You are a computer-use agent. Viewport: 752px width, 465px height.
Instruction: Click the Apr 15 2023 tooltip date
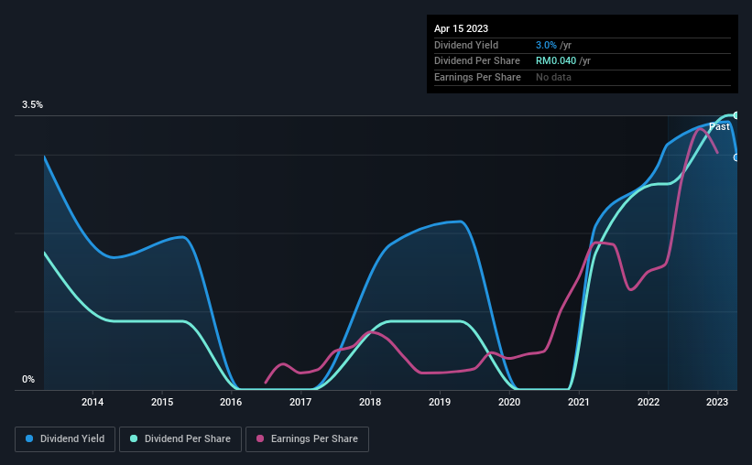(461, 28)
